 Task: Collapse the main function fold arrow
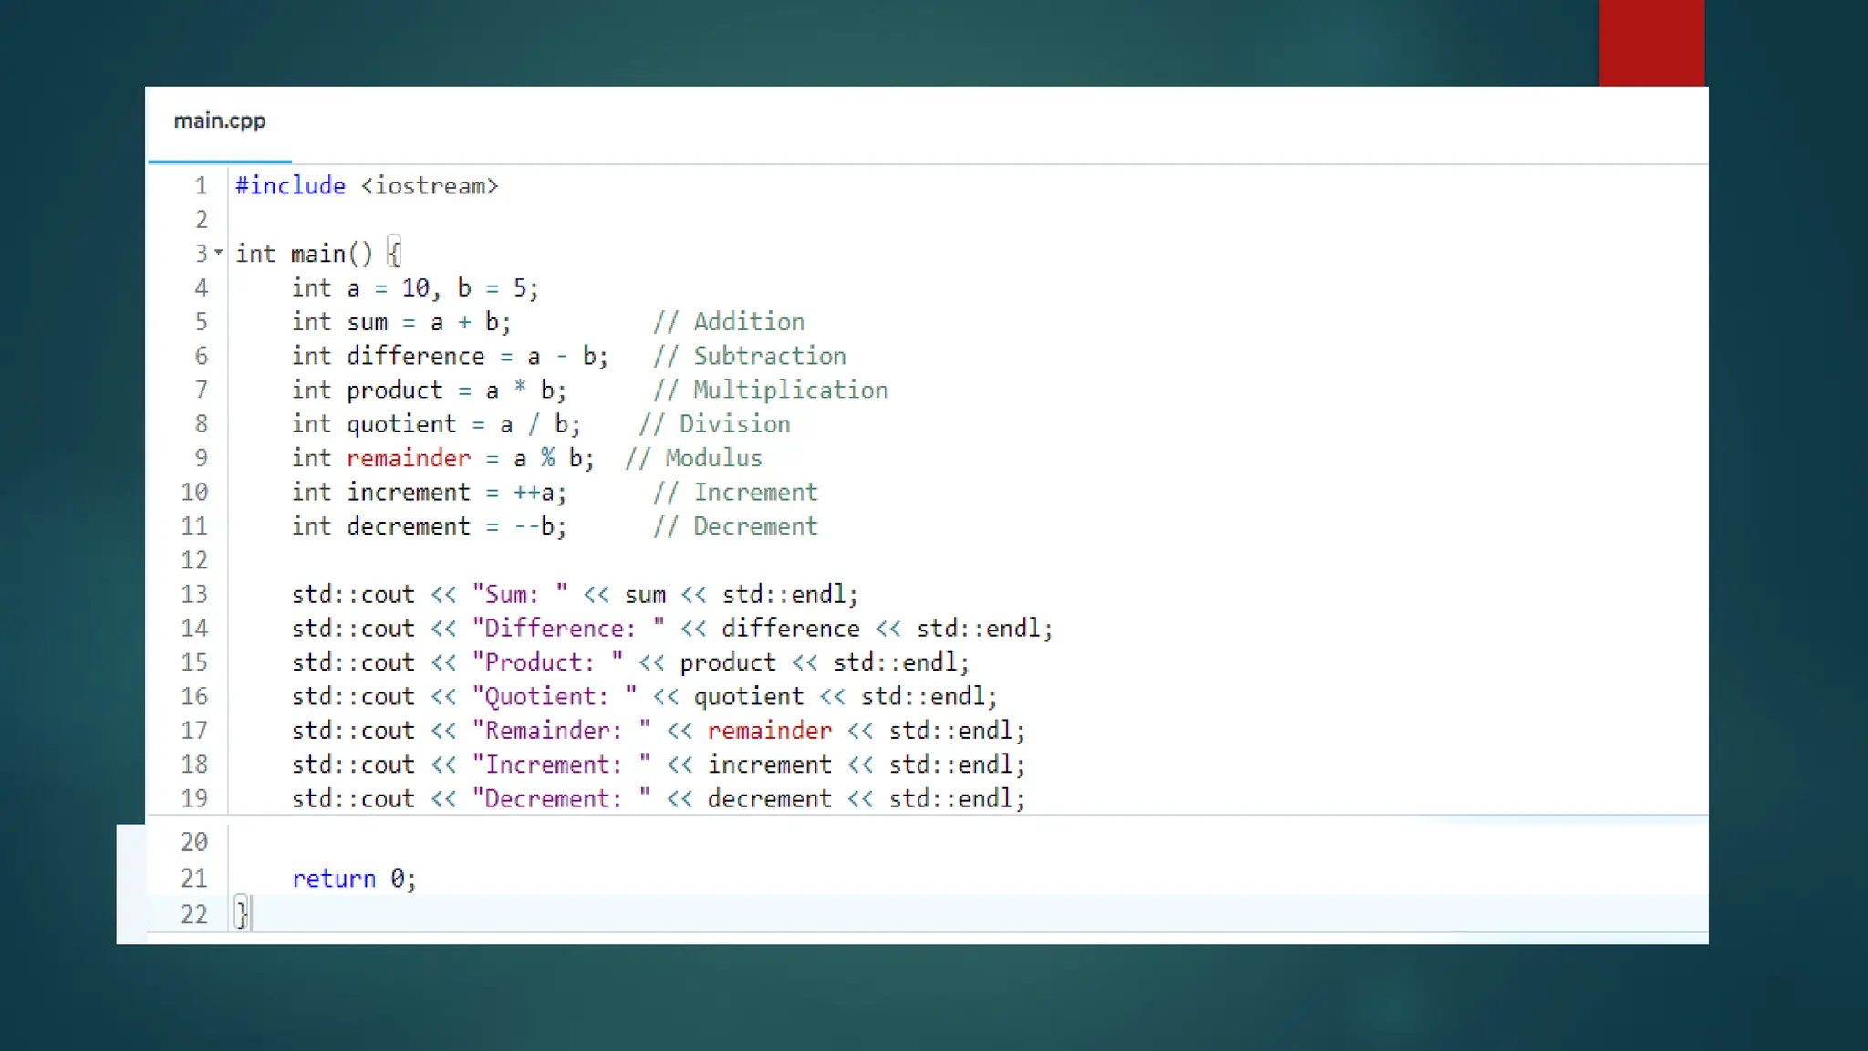219,252
